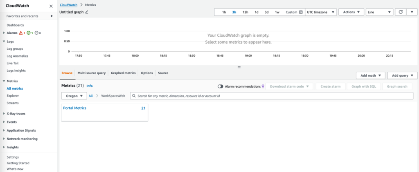
Task: Toggle Alarm recommendations switch
Action: pyautogui.click(x=221, y=86)
